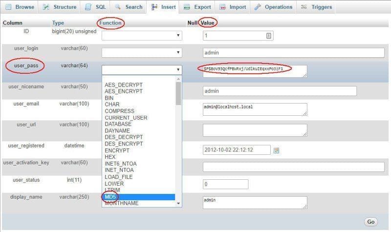This screenshot has height=232, width=391.
Task: Select DES_DECRYPT function option
Action: coord(124,137)
